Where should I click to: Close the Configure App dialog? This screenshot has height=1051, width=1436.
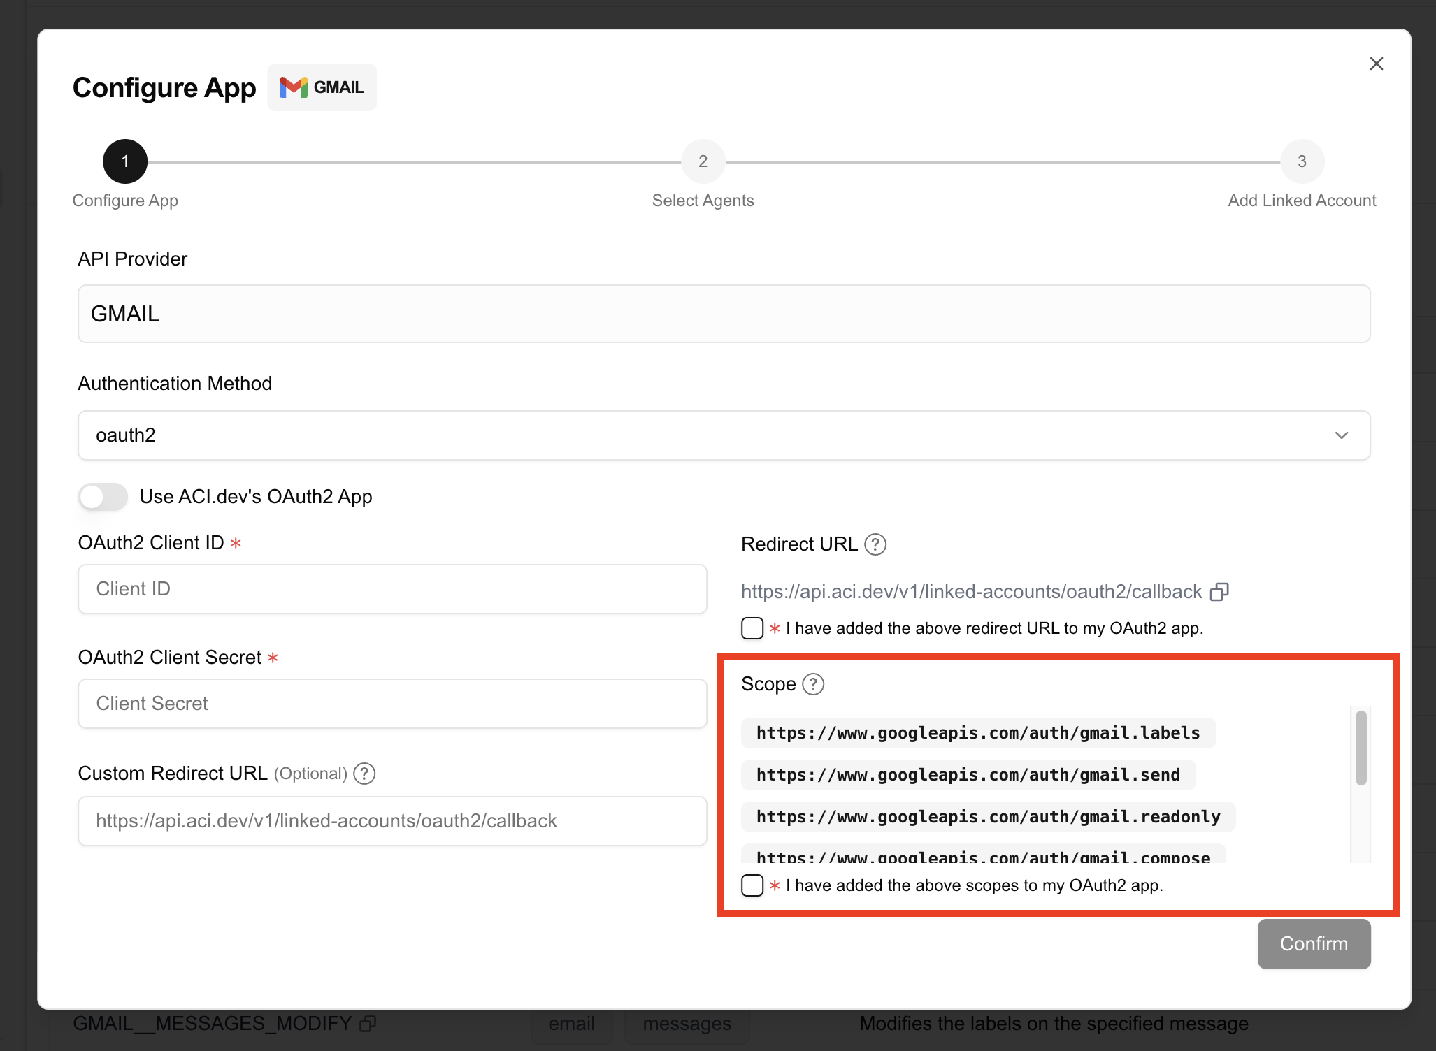(x=1376, y=64)
